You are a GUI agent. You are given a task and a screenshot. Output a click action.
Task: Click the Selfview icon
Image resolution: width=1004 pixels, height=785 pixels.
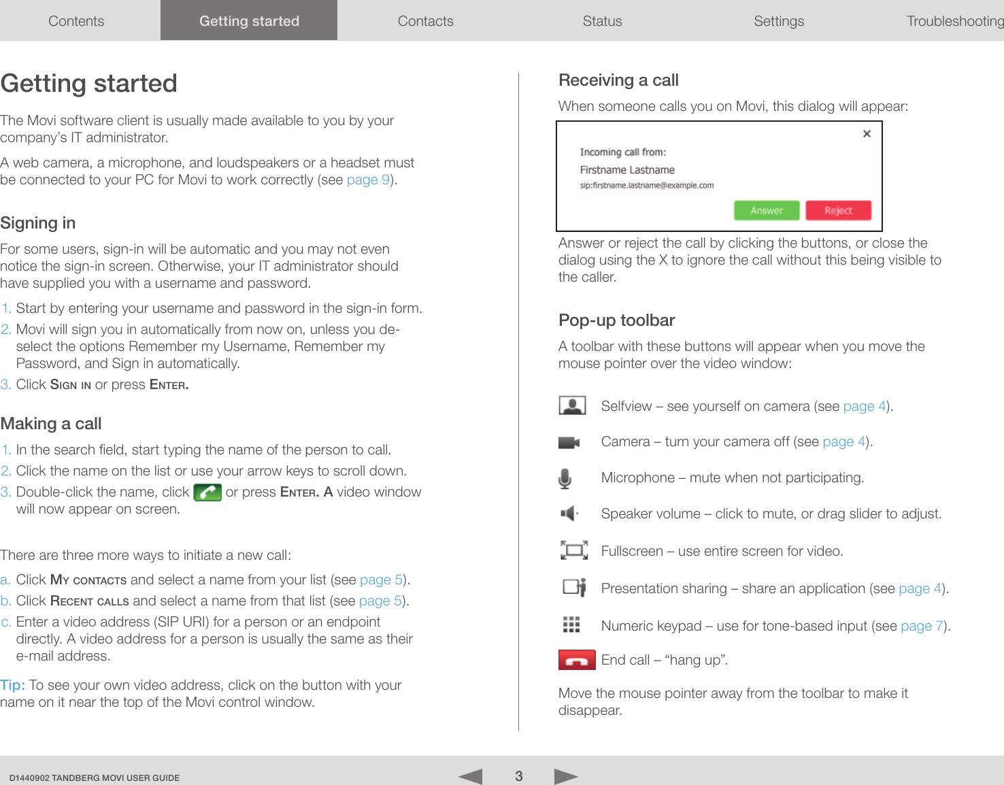point(572,405)
